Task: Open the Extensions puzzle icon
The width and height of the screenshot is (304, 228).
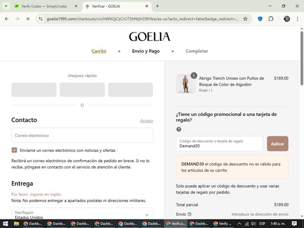Action: (271, 19)
